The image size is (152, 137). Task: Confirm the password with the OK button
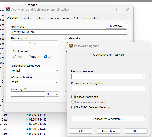pos(81,131)
